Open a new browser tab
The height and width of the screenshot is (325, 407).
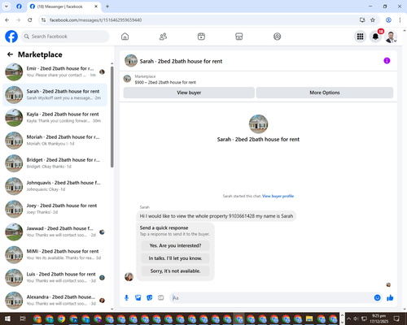coord(107,6)
